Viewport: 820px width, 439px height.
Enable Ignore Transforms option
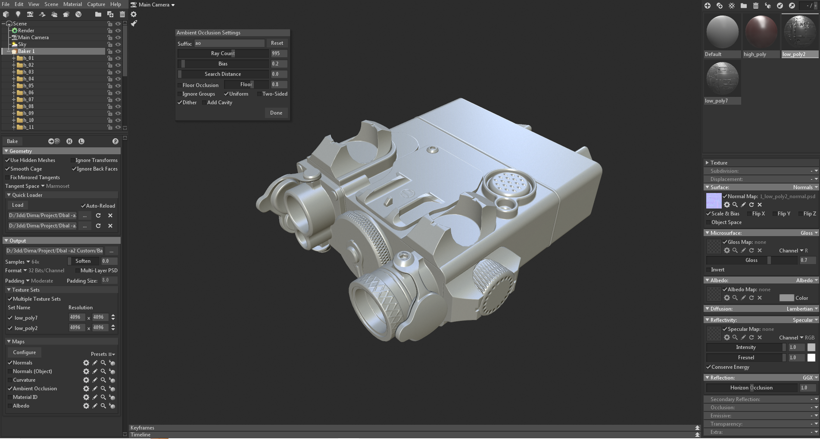pyautogui.click(x=72, y=160)
